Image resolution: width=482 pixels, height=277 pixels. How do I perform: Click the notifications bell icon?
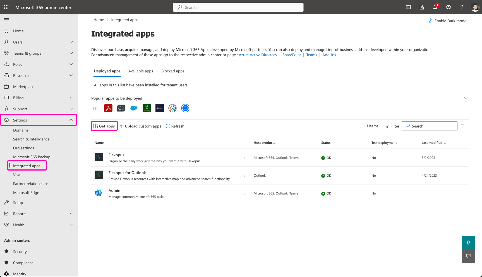[435, 7]
